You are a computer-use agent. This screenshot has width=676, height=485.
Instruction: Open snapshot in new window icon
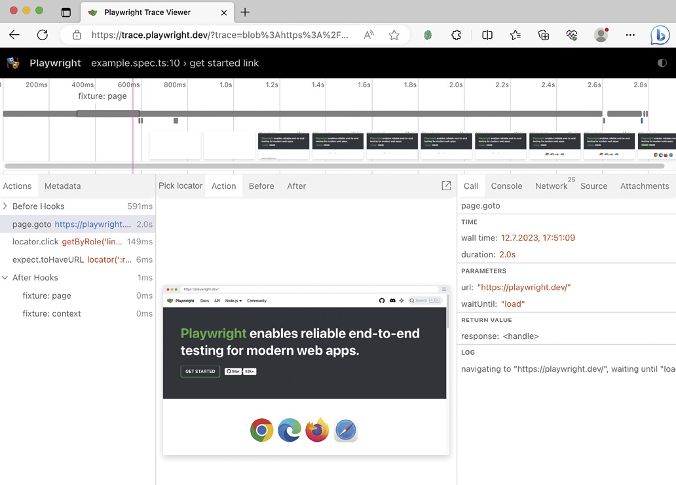[447, 185]
